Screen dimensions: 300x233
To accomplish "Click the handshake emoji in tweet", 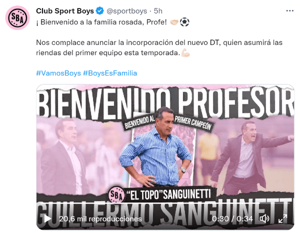I will point(174,22).
